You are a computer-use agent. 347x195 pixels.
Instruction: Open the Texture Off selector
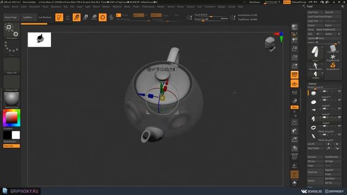[11, 83]
